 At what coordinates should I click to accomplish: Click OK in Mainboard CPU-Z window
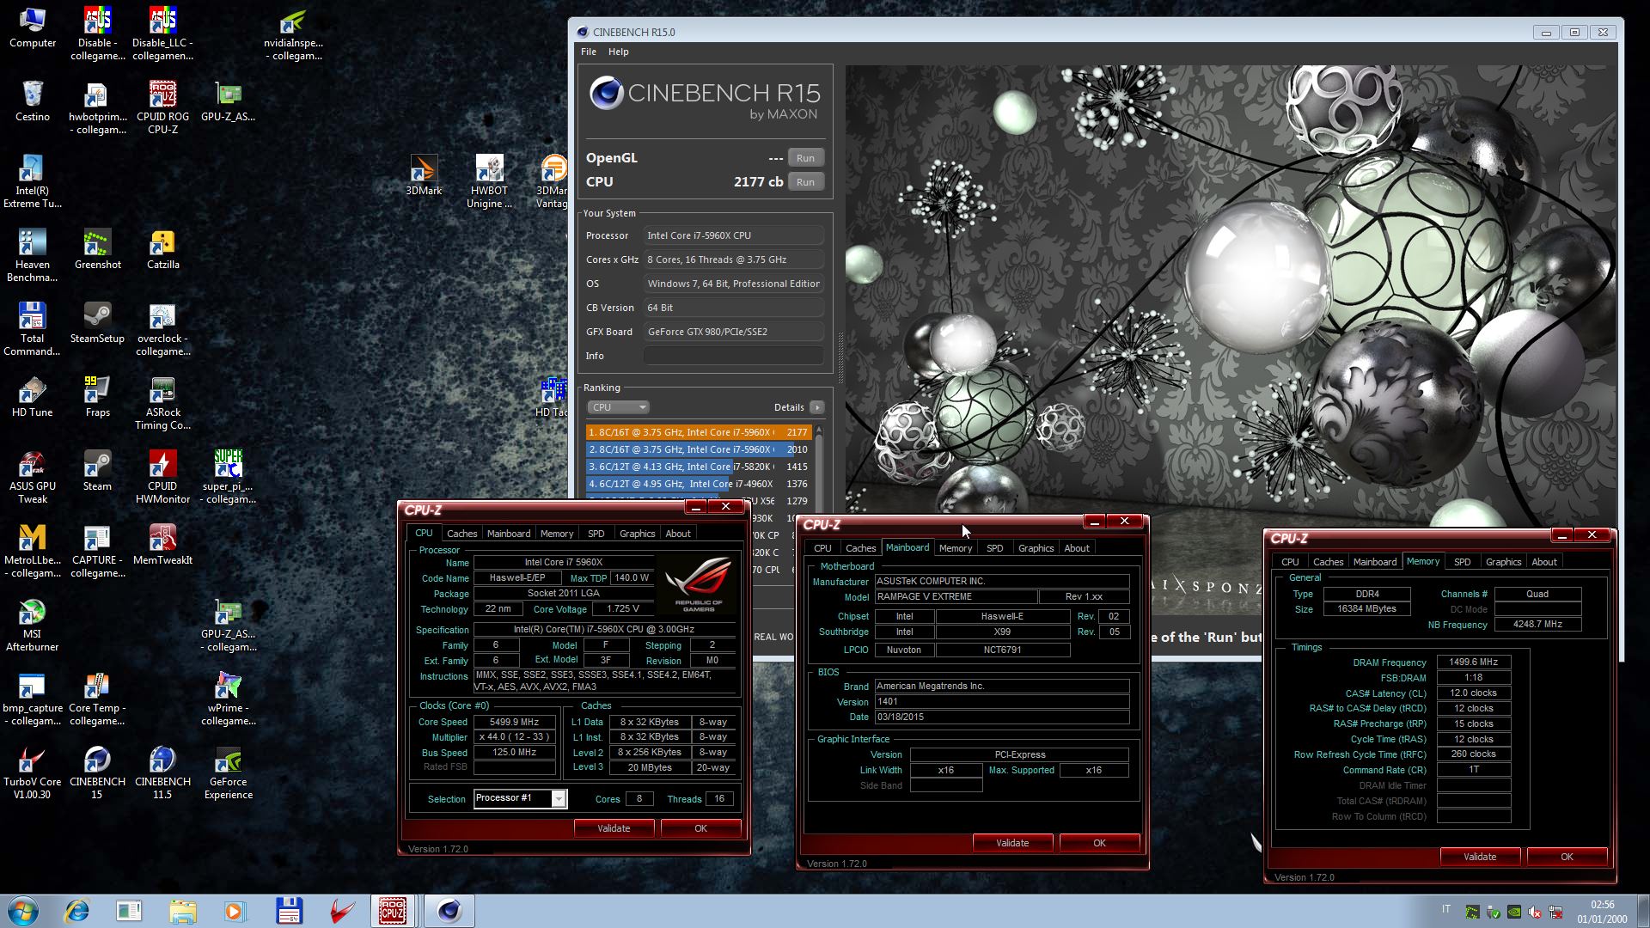click(x=1099, y=843)
